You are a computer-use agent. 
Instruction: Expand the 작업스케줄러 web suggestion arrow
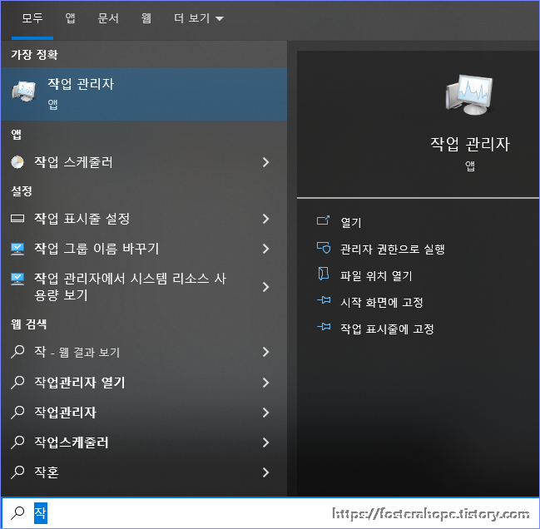pyautogui.click(x=265, y=442)
